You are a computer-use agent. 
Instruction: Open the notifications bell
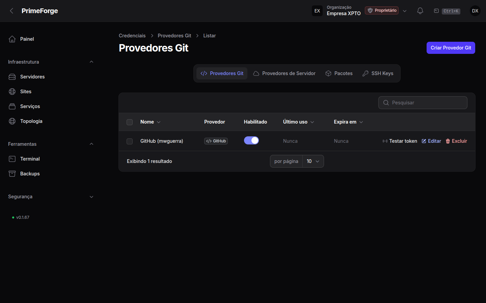tap(420, 11)
